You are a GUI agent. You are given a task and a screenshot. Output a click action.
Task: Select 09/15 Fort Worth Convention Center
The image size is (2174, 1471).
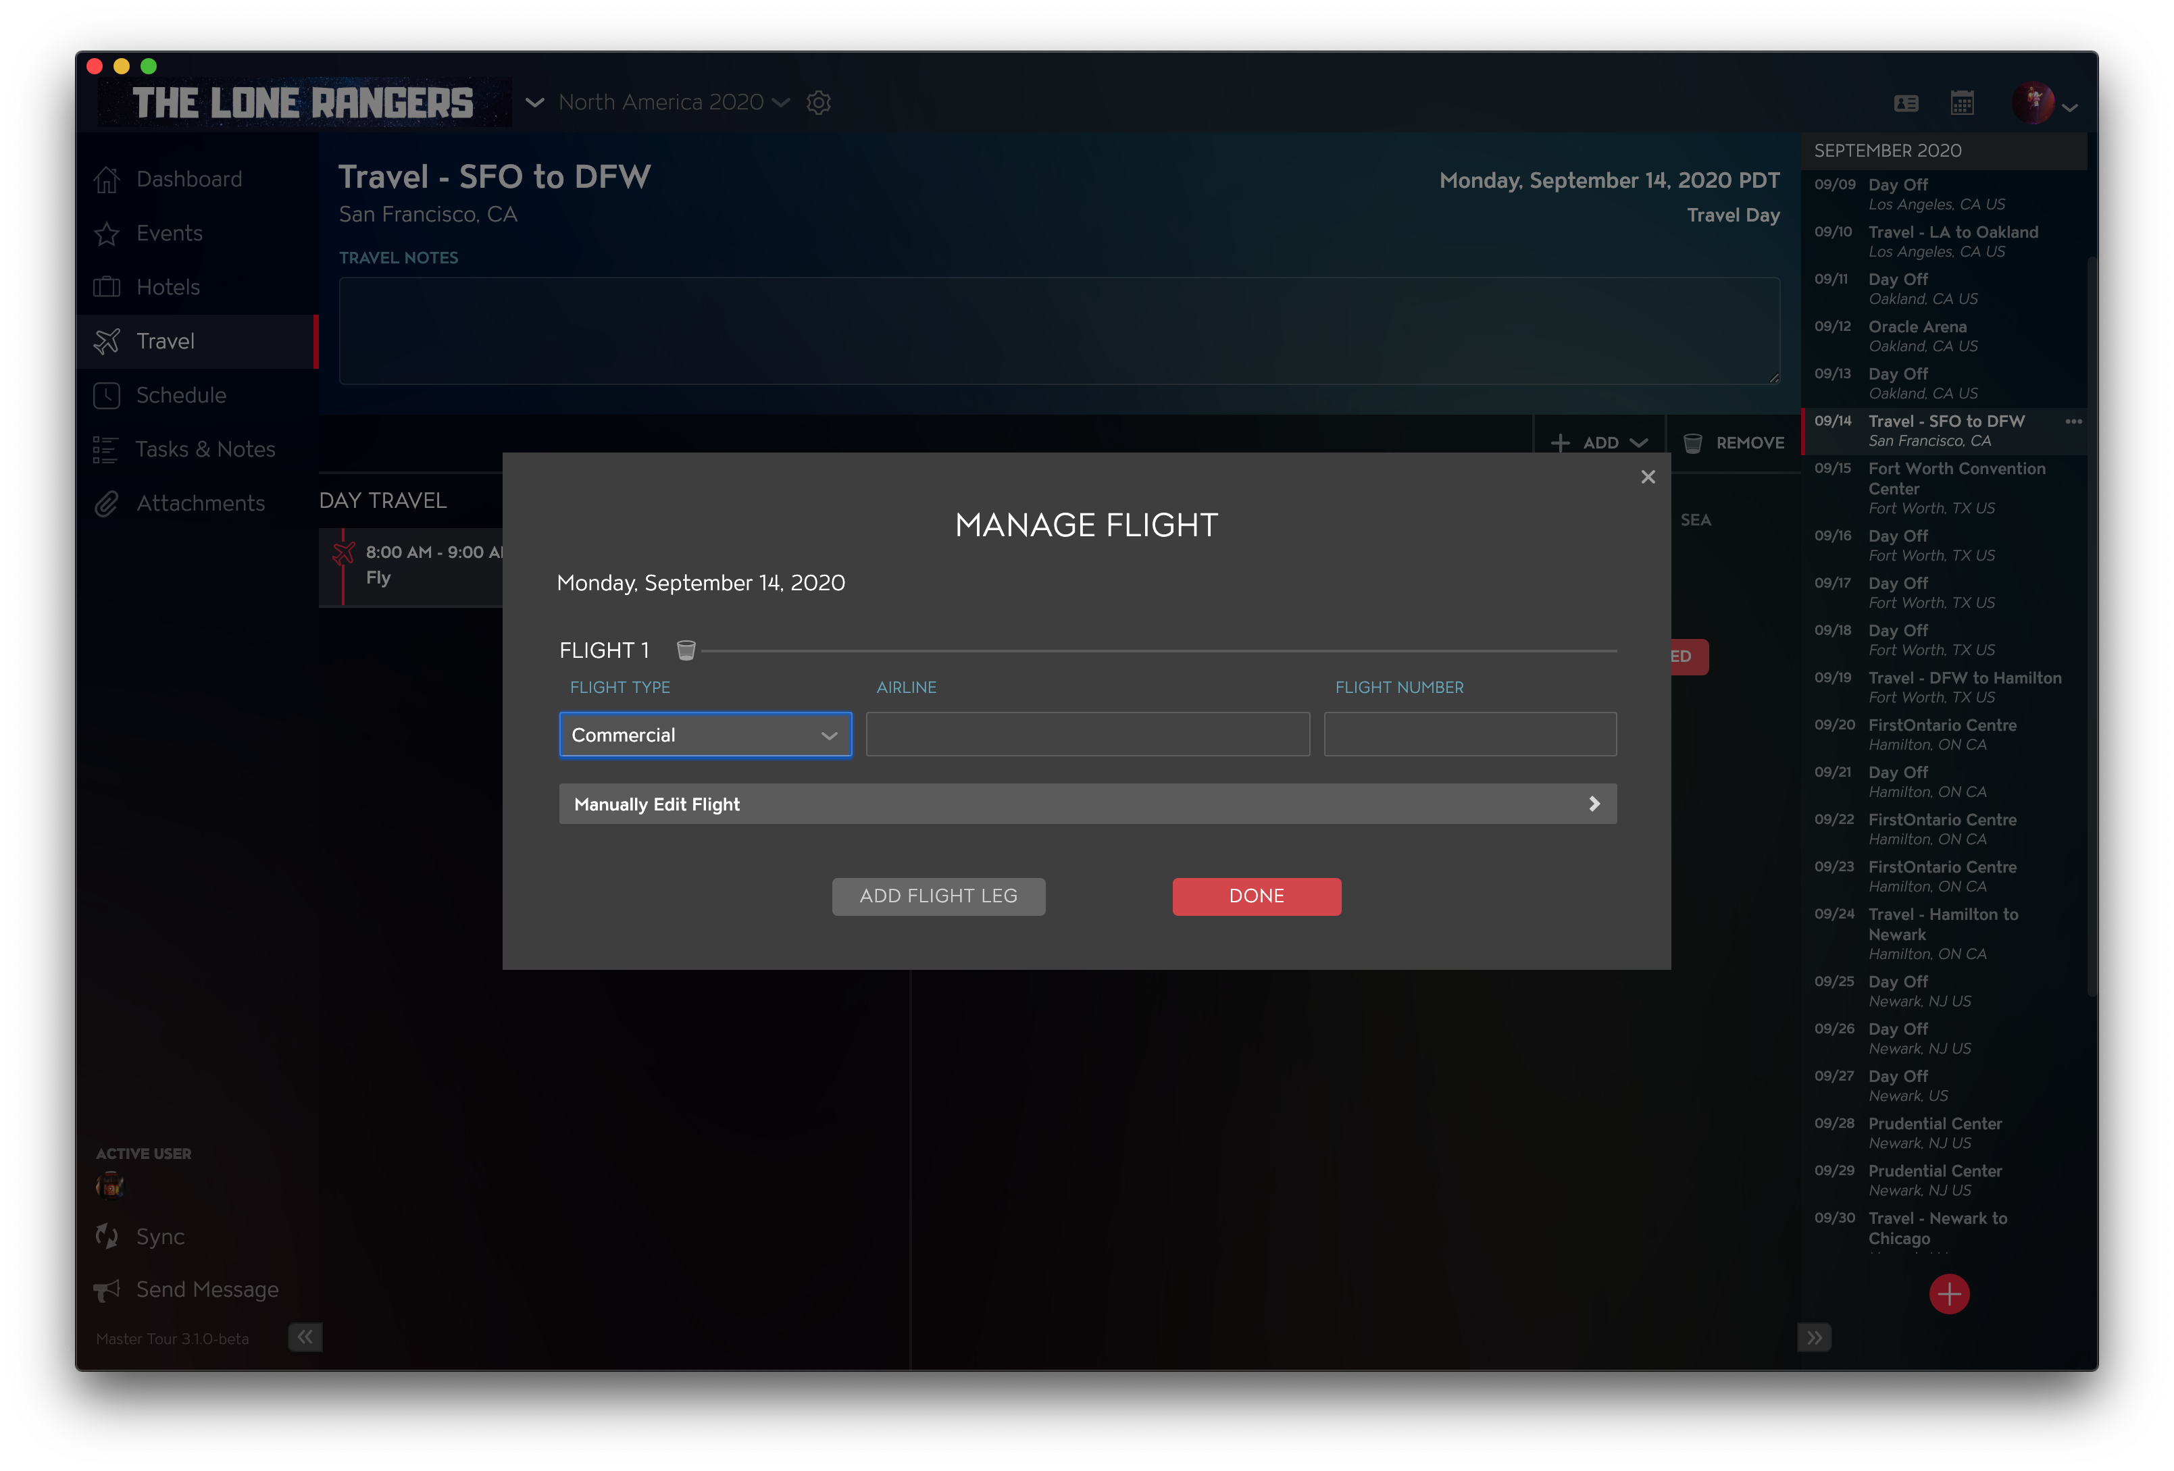1944,488
